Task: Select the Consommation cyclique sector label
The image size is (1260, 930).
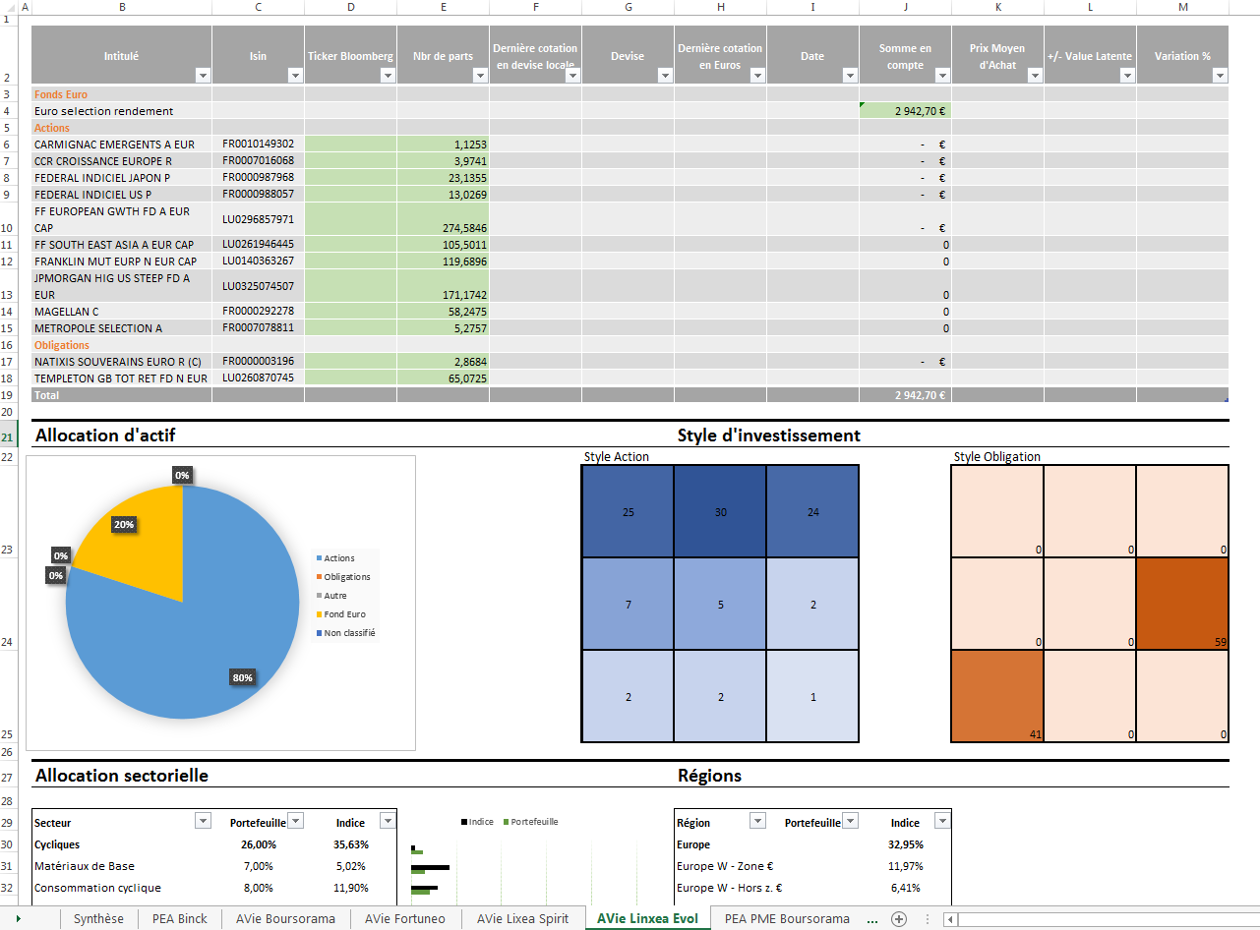Action: [x=97, y=888]
